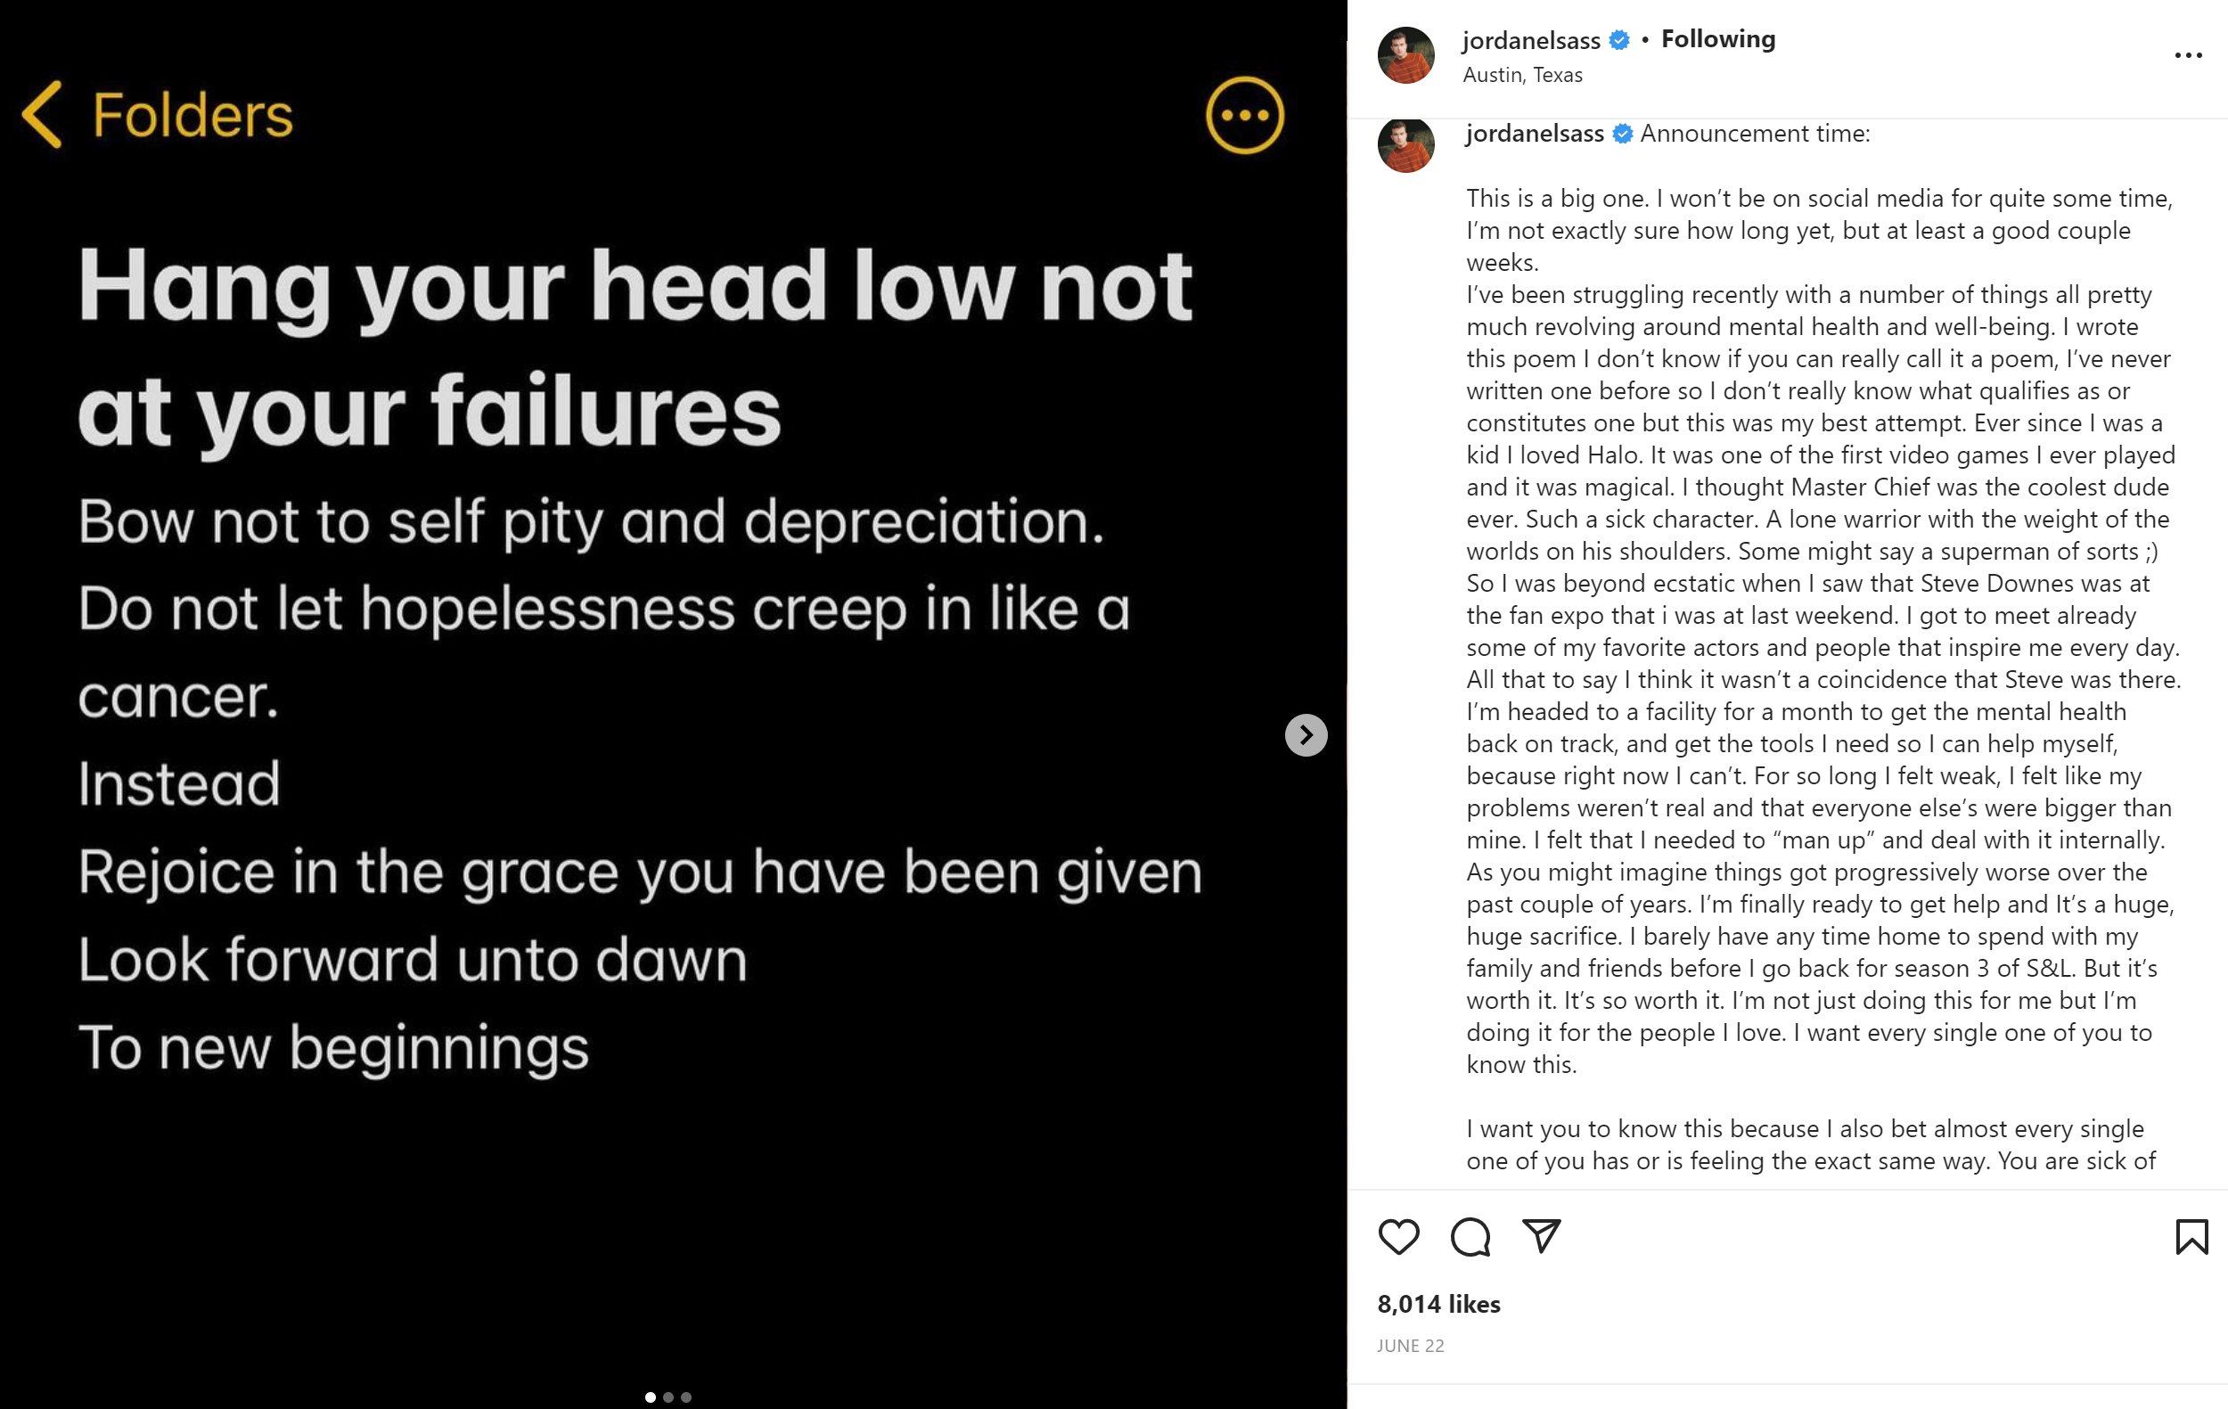Image resolution: width=2228 pixels, height=1409 pixels.
Task: Click the header profile picture avatar
Action: tap(1405, 55)
